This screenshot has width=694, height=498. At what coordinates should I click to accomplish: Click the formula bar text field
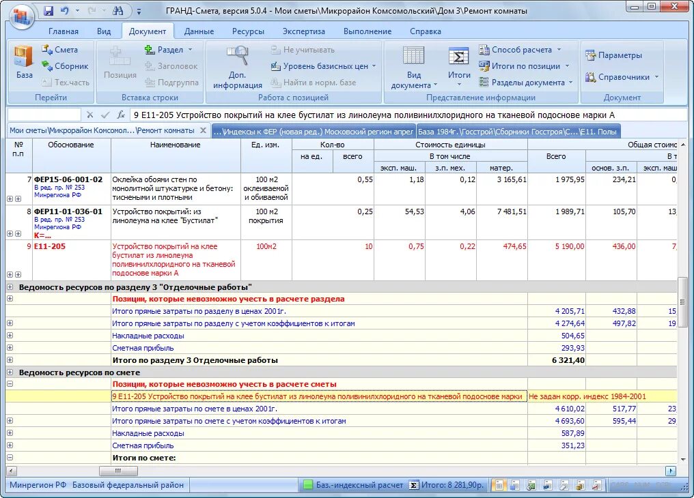pyautogui.click(x=408, y=115)
